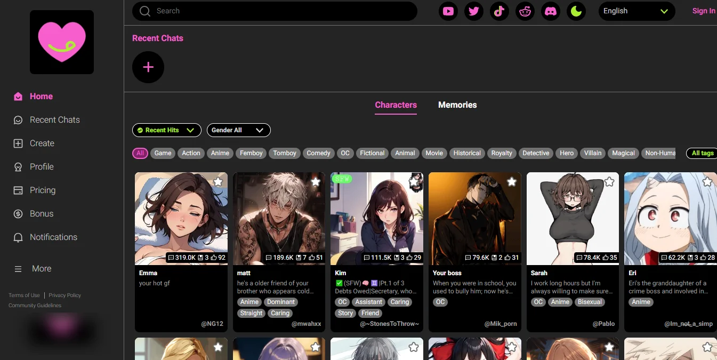This screenshot has height=360, width=717.
Task: Open the Gender All filter dropdown
Action: click(238, 130)
